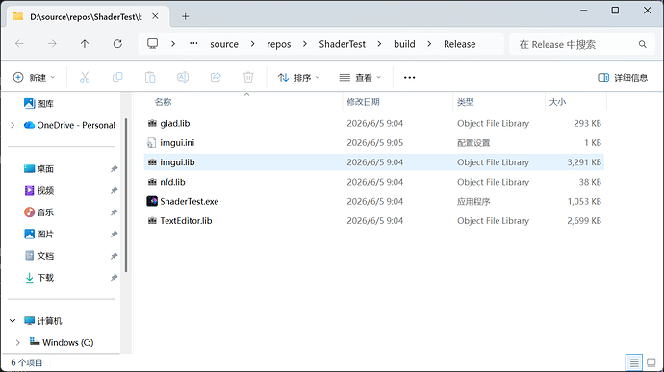Viewport: 664px width, 372px height.
Task: Sort by 修改日期 column header
Action: pyautogui.click(x=363, y=102)
